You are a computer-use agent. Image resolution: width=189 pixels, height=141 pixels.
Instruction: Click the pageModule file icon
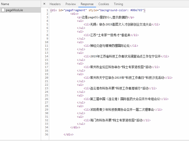[x=3, y=10]
